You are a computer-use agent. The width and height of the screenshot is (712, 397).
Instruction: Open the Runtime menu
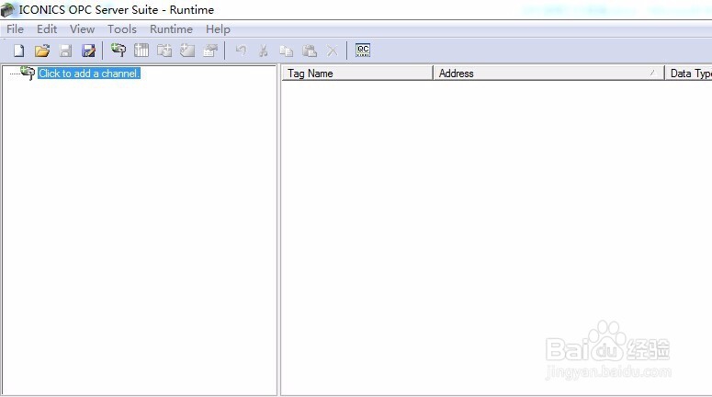[171, 29]
